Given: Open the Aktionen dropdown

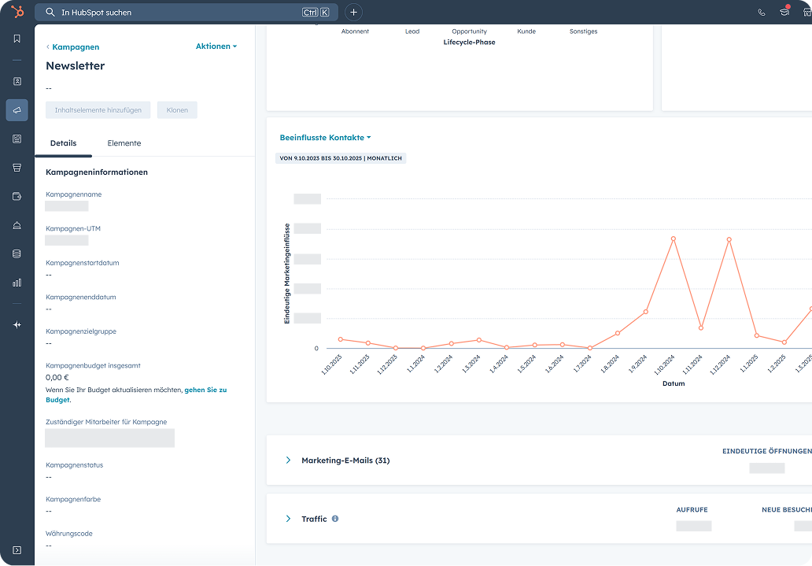Looking at the screenshot, I should (x=216, y=46).
